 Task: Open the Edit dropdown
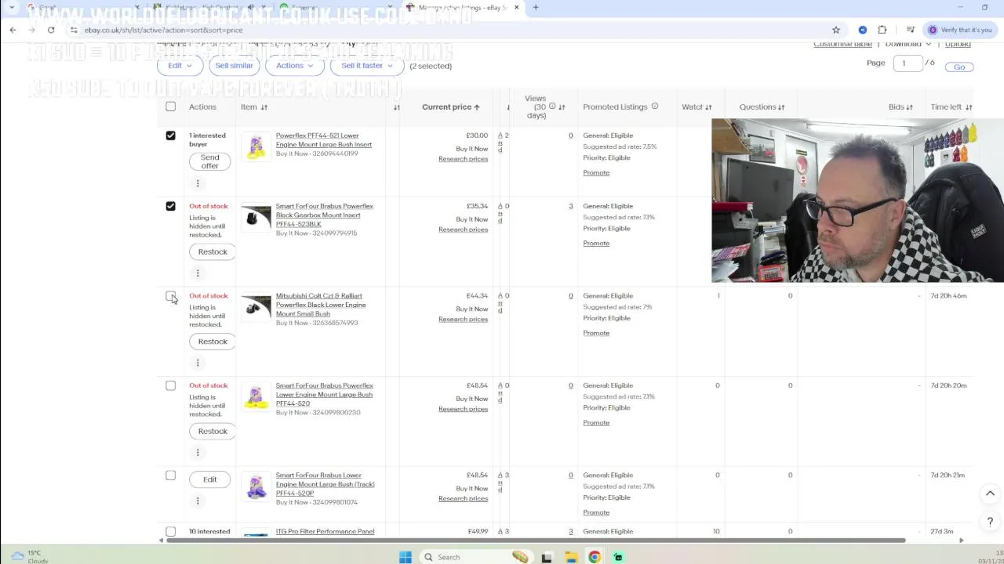[180, 66]
